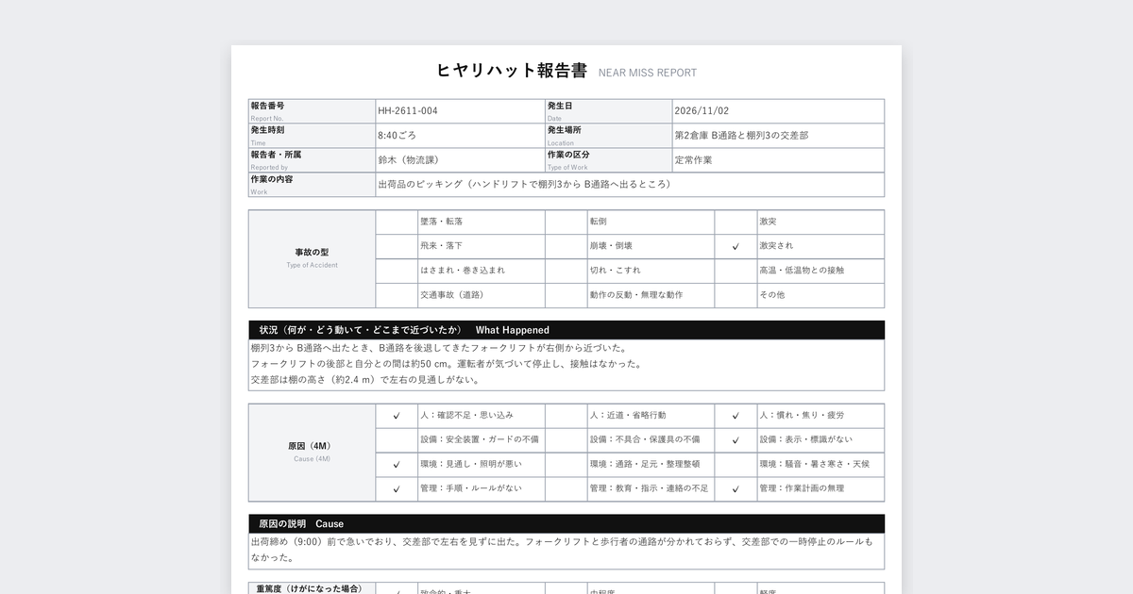This screenshot has height=594, width=1133.
Task: Tick the checkbox beside 激突 in the top row
Action: click(736, 222)
